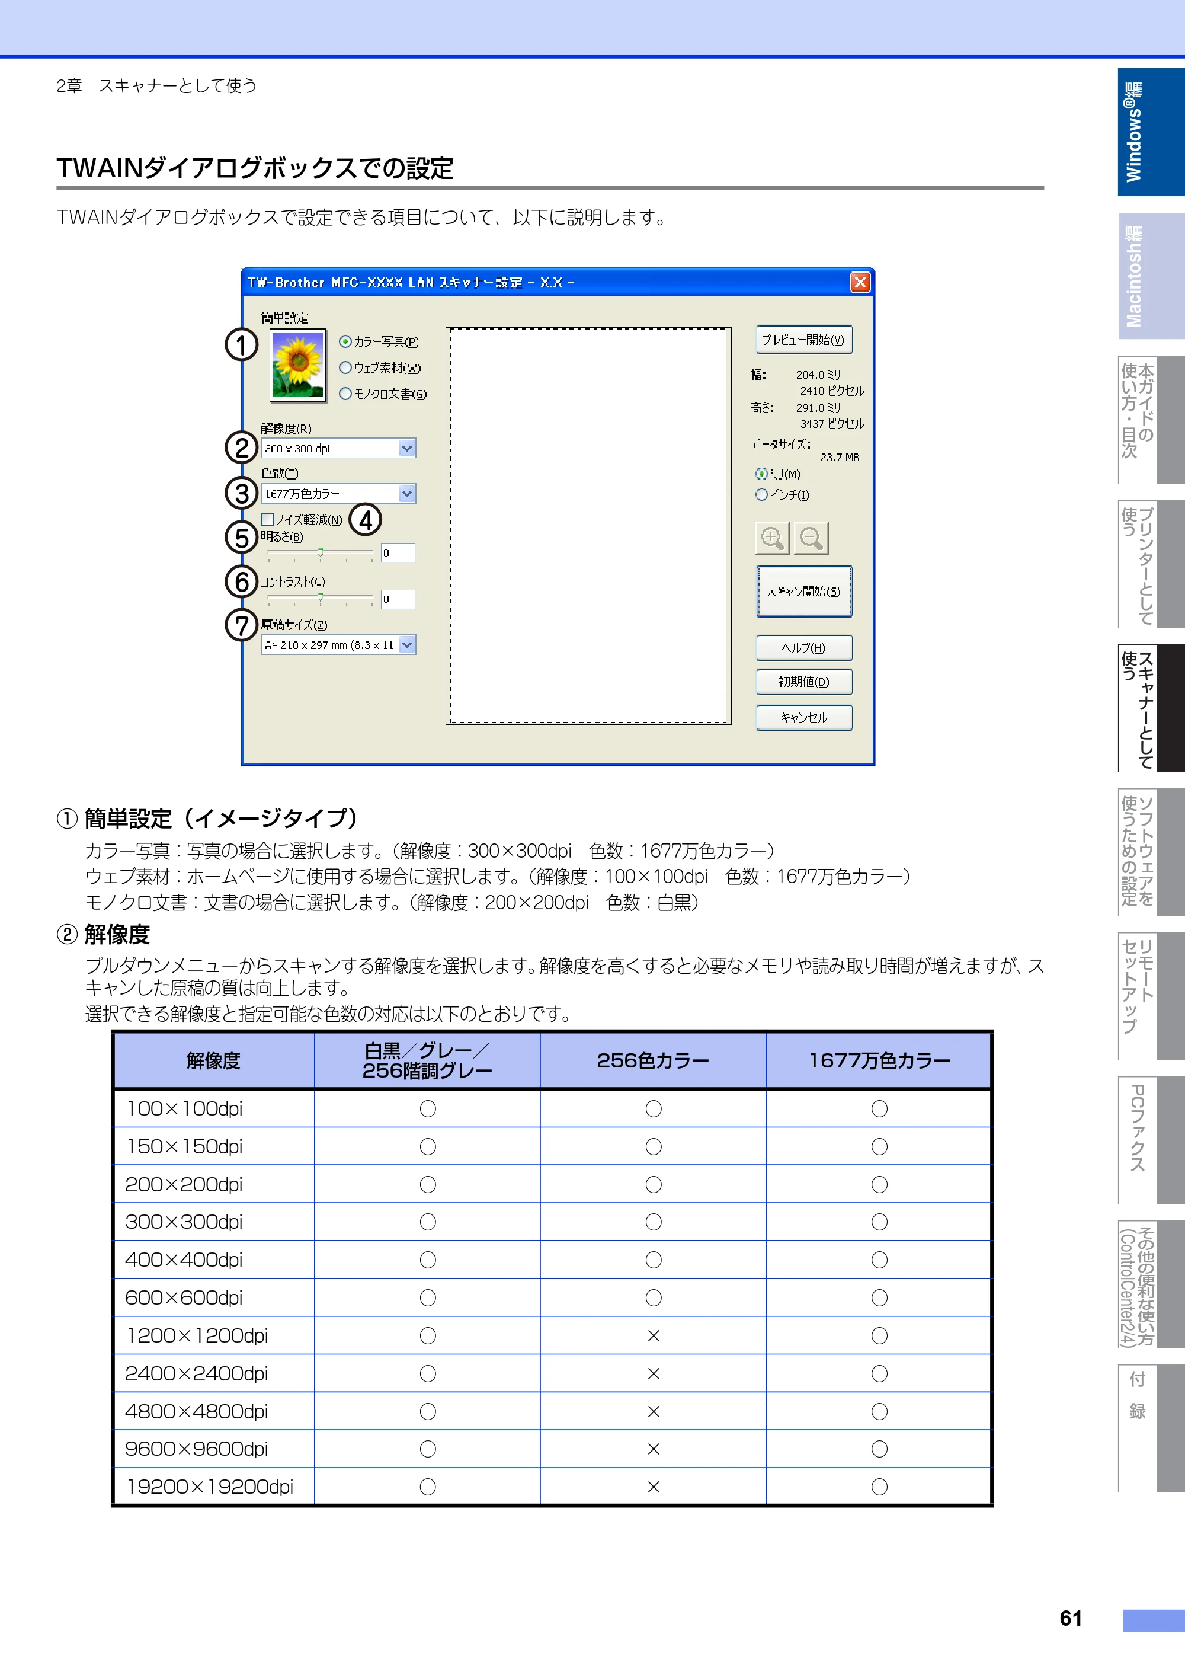Close the TWAIN scanner settings dialog
Screen dimensions: 1185x1678
[860, 282]
